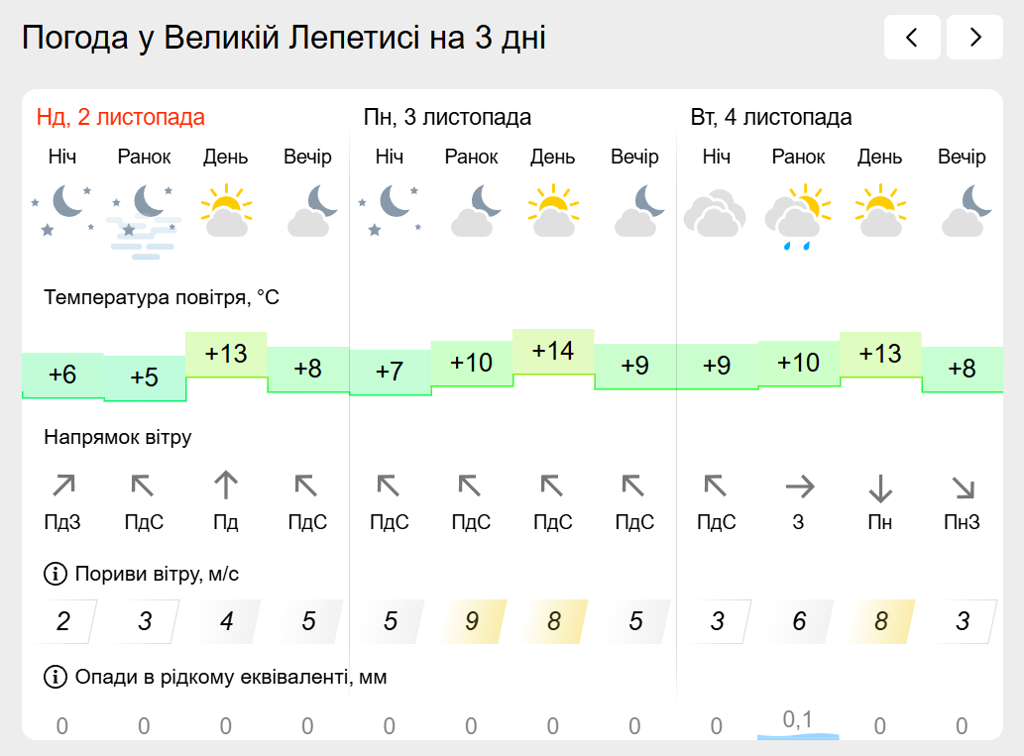
Task: Click Tuesday morning rain cloud icon
Action: click(798, 214)
